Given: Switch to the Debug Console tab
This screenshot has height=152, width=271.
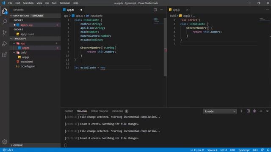Looking at the screenshot, I should 100,111.
